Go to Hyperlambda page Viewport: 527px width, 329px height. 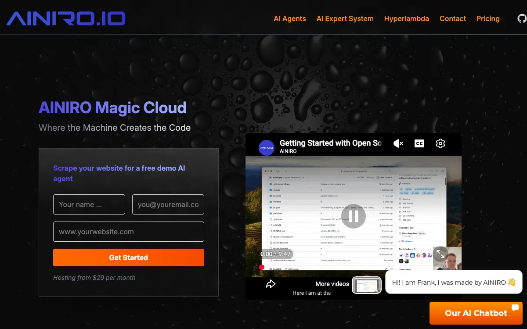click(407, 18)
